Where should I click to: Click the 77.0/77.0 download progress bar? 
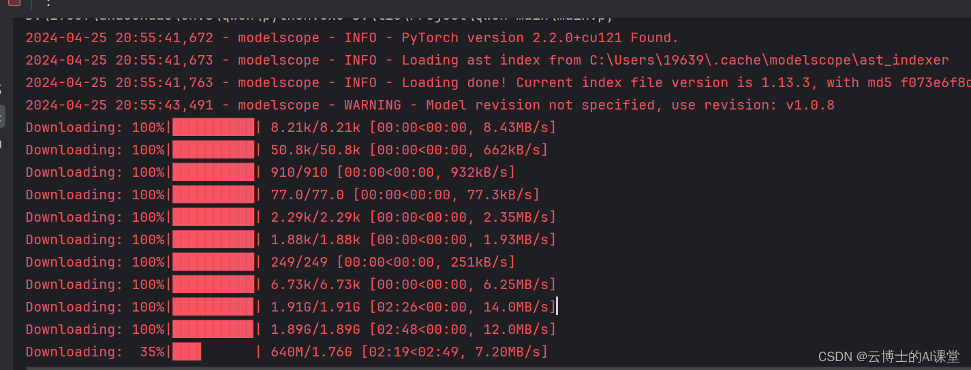(x=213, y=195)
